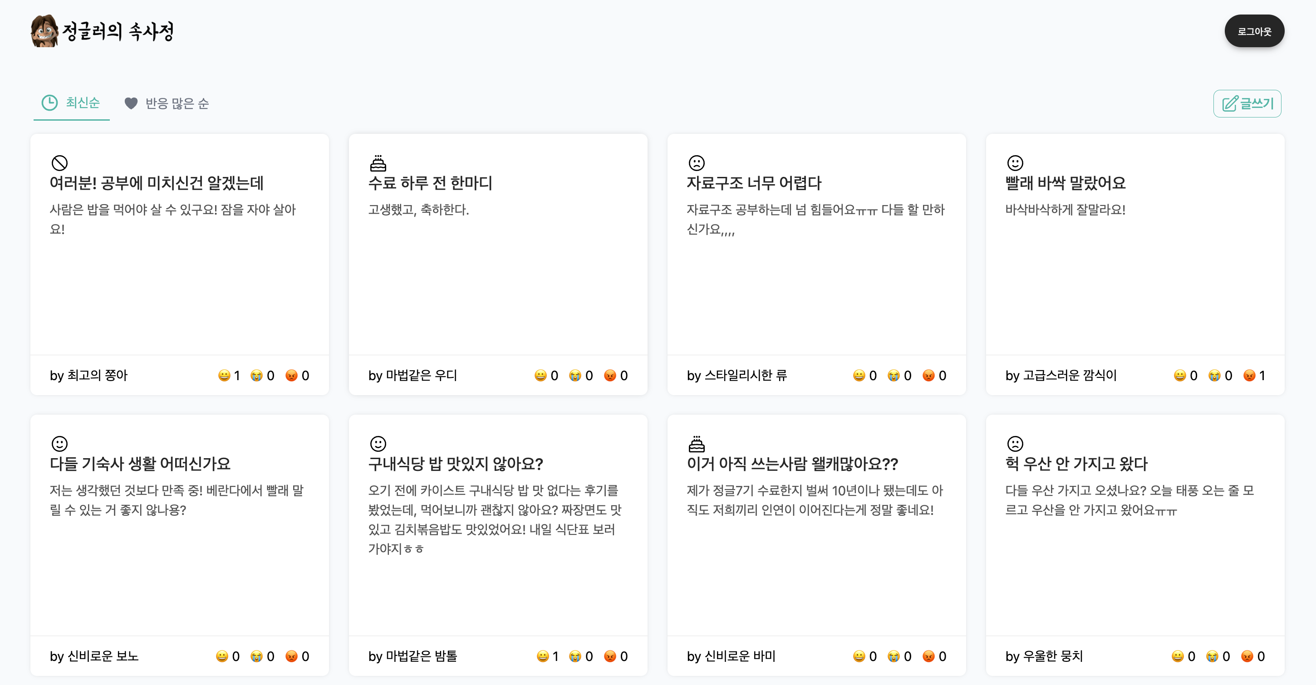Click the 글쓰기 write button

point(1247,104)
